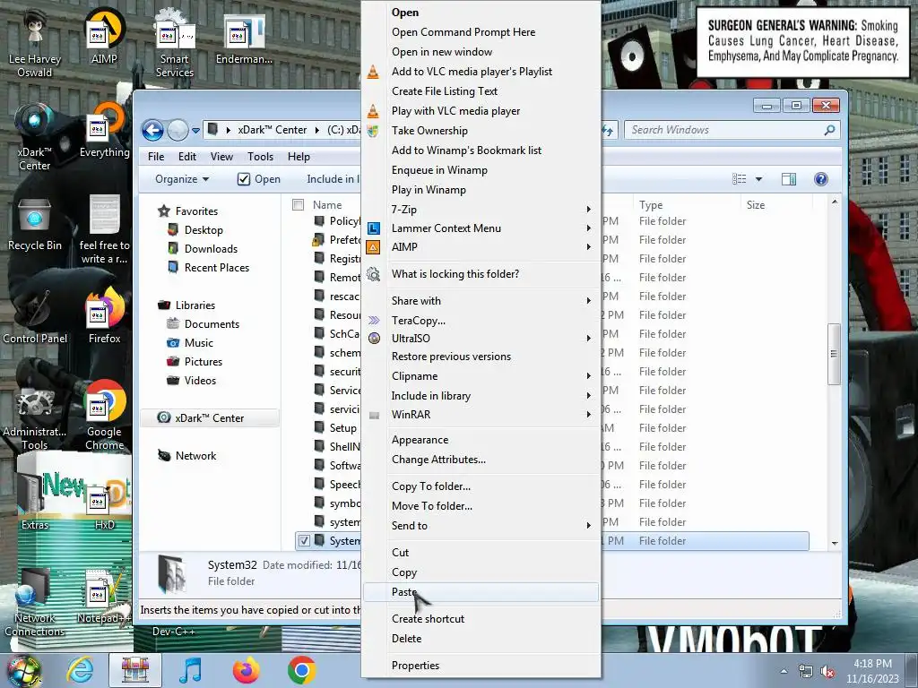This screenshot has width=918, height=688.
Task: Open the Tools menu in Explorer
Action: click(260, 157)
